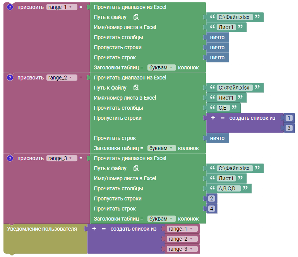
Task: Open range_2 variable dropdown in assign block
Action: click(x=62, y=78)
